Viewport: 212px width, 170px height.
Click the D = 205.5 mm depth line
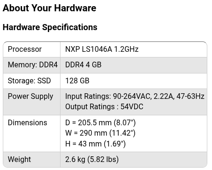(x=100, y=123)
